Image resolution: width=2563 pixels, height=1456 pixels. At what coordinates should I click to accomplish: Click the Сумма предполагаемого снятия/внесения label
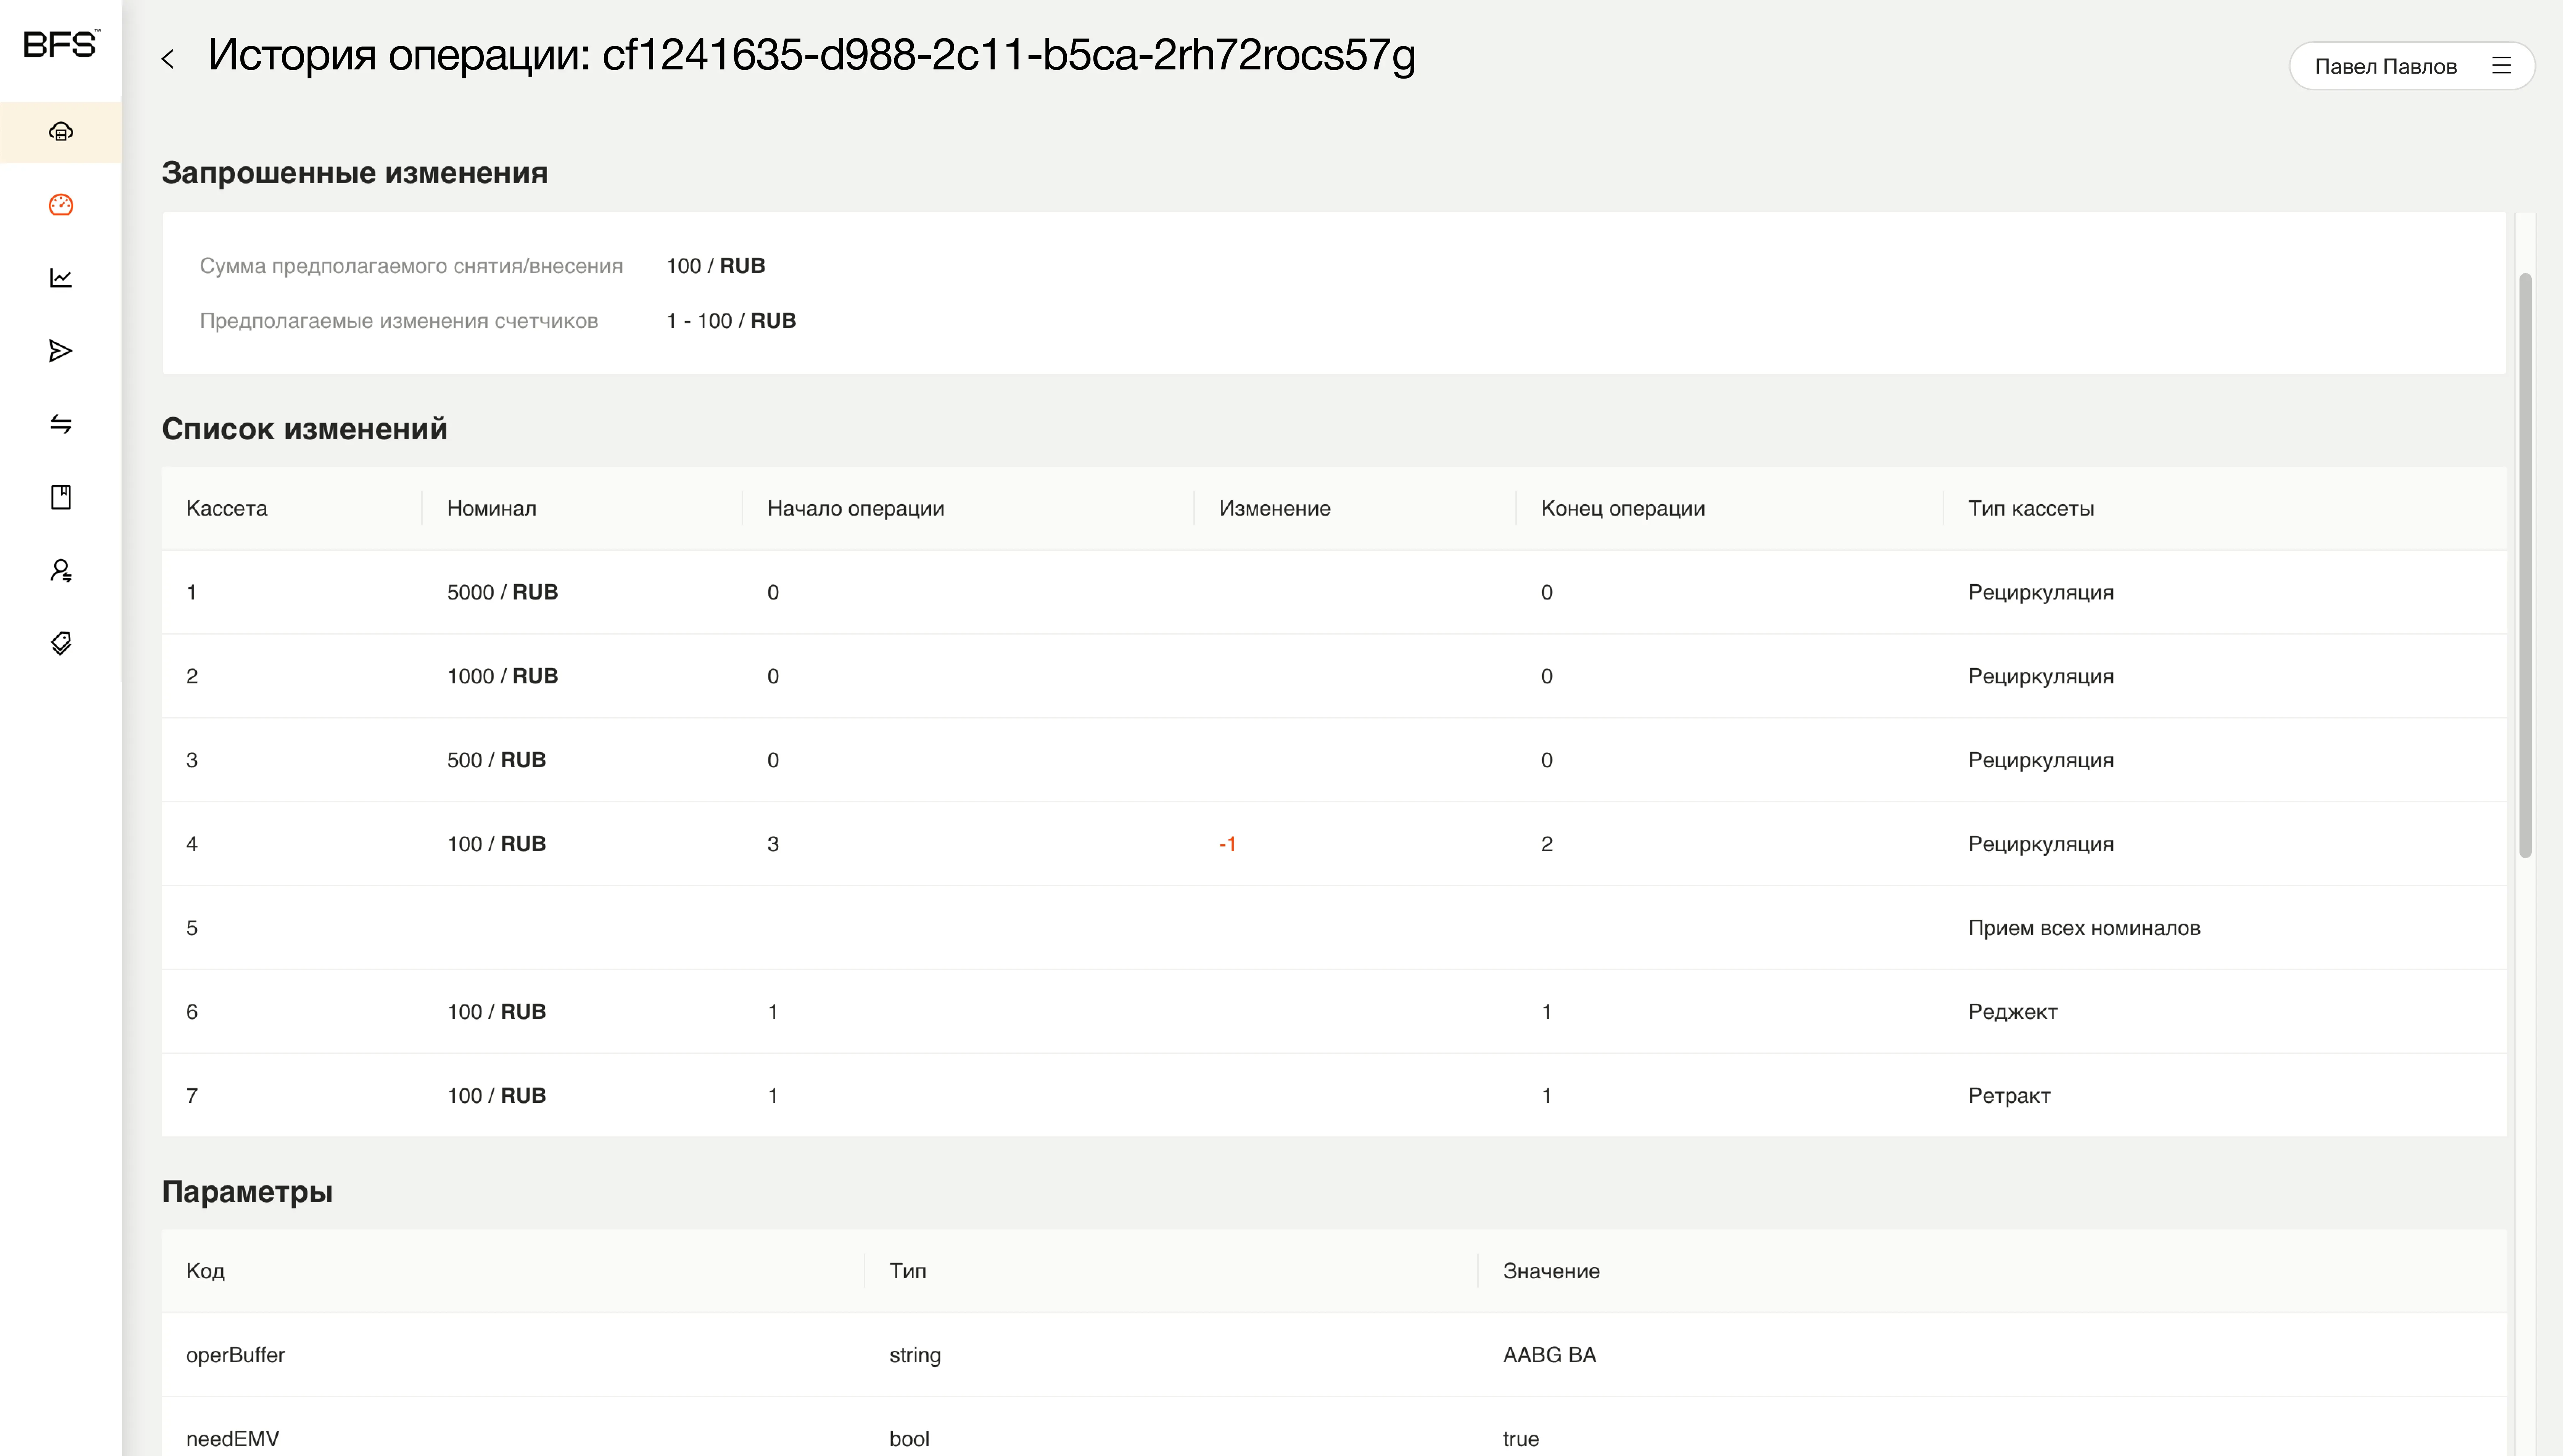pyautogui.click(x=411, y=266)
